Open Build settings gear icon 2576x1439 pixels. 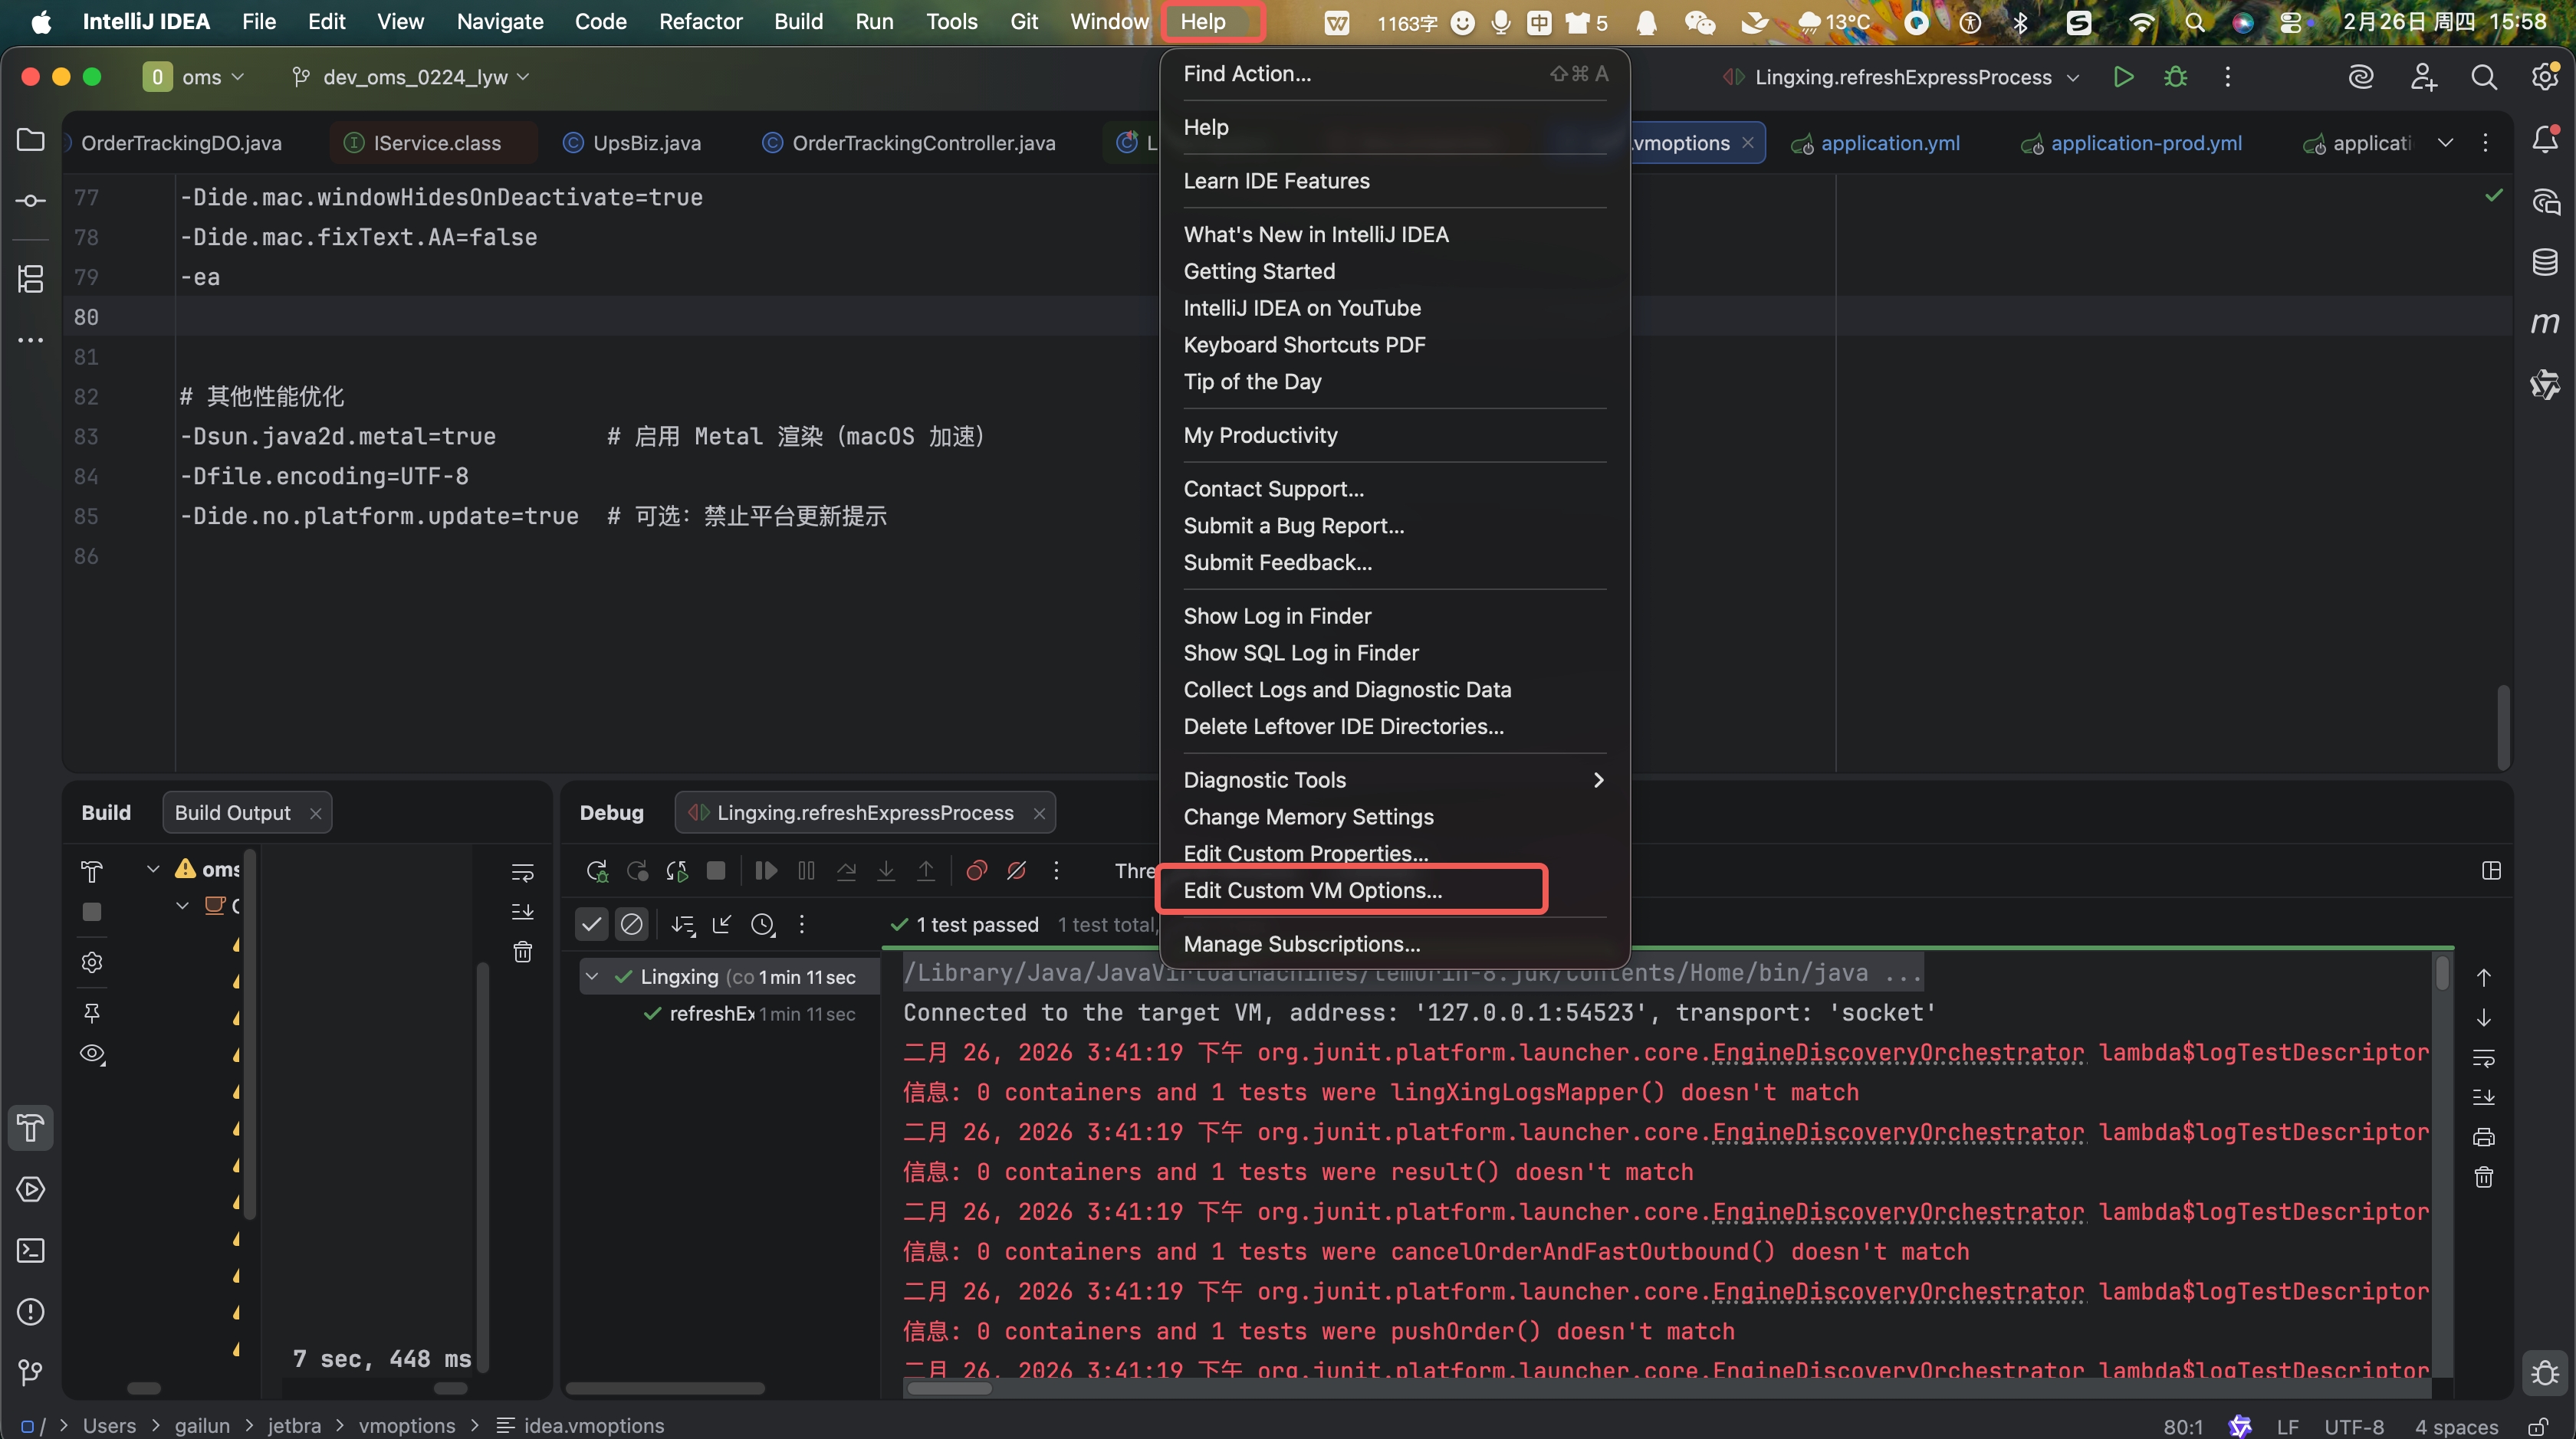coord(92,962)
